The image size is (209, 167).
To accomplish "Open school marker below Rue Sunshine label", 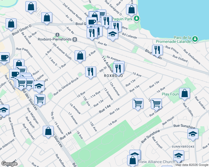I will [193, 134].
